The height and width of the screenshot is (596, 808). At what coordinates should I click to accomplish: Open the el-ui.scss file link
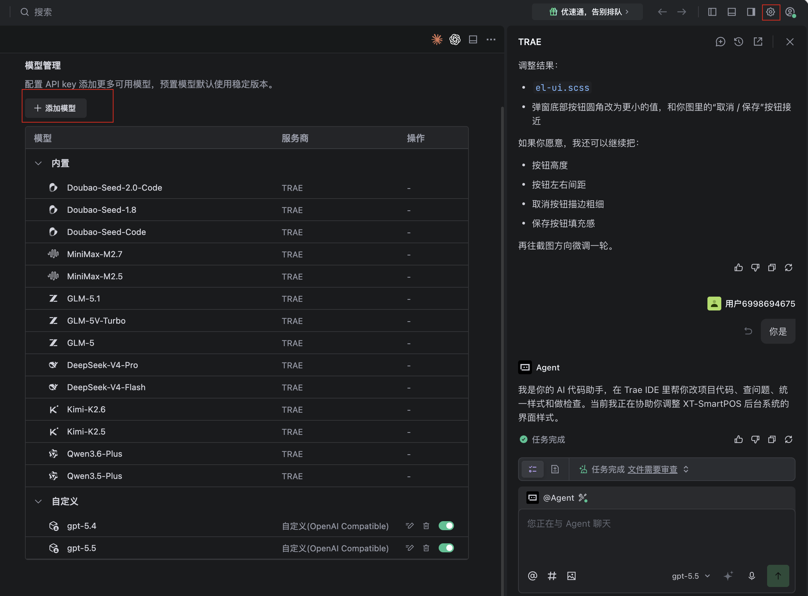(x=562, y=88)
